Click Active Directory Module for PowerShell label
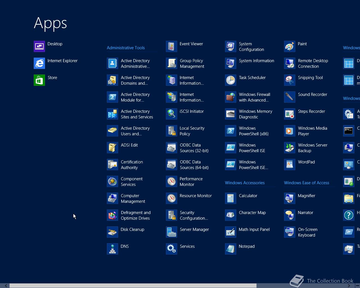The width and height of the screenshot is (360, 288). point(135,97)
